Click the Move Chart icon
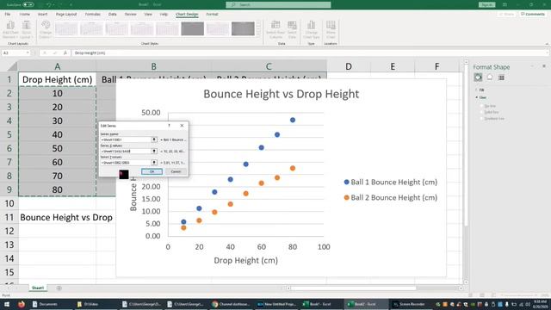 coord(331,25)
